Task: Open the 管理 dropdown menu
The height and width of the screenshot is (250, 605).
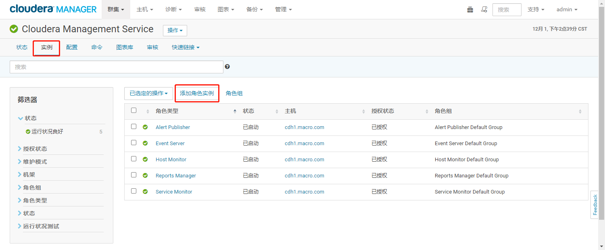Action: tap(284, 9)
